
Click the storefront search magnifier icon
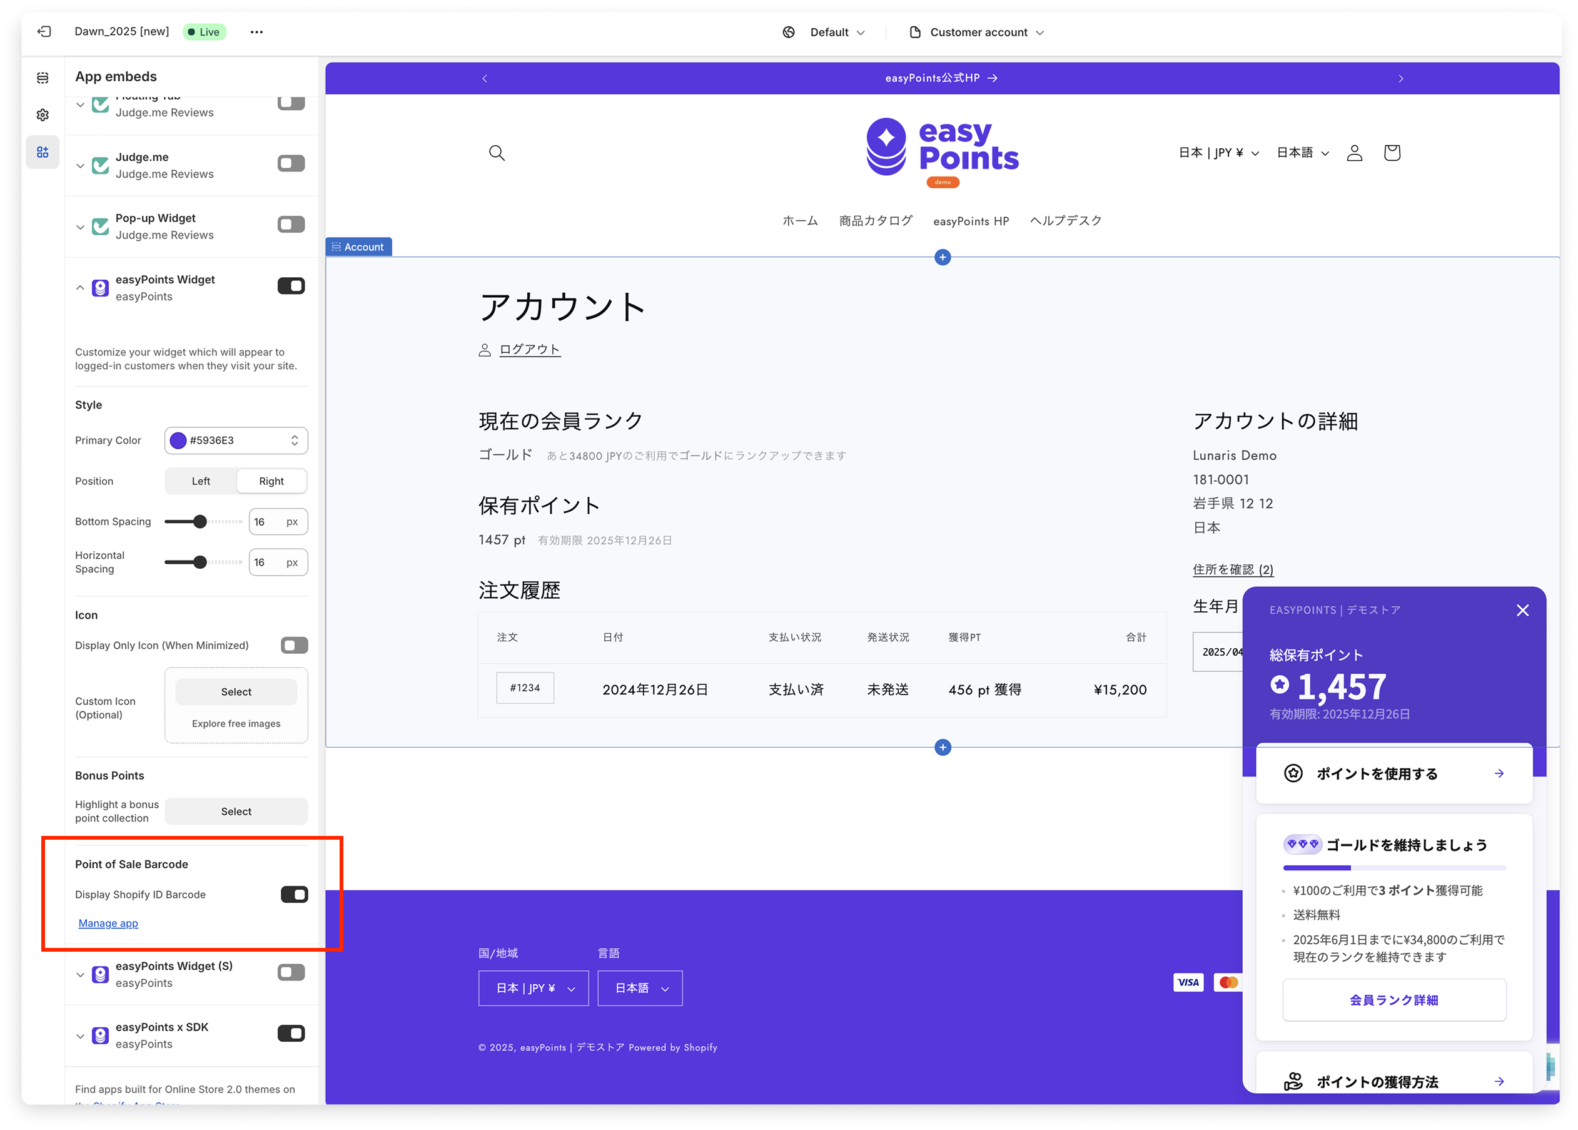point(497,153)
